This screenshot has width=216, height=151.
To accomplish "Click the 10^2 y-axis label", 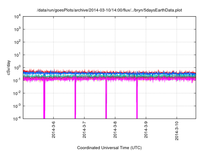I will [18, 42].
